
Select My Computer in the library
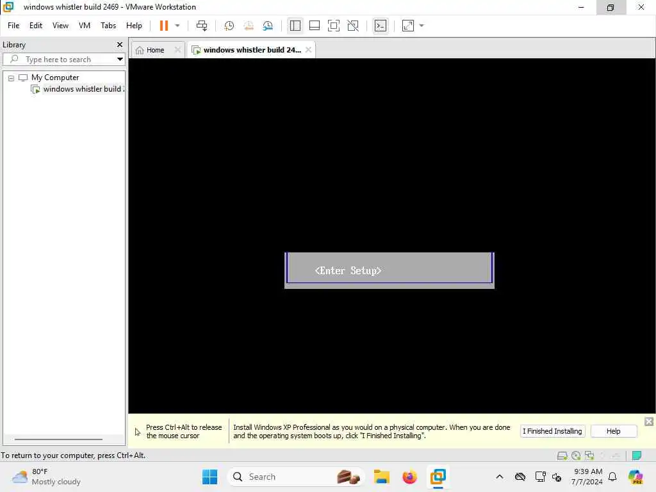[55, 78]
